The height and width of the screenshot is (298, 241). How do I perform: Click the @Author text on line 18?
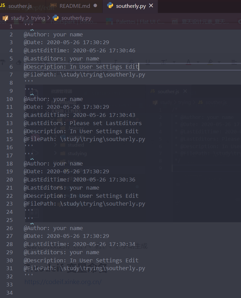(53, 164)
